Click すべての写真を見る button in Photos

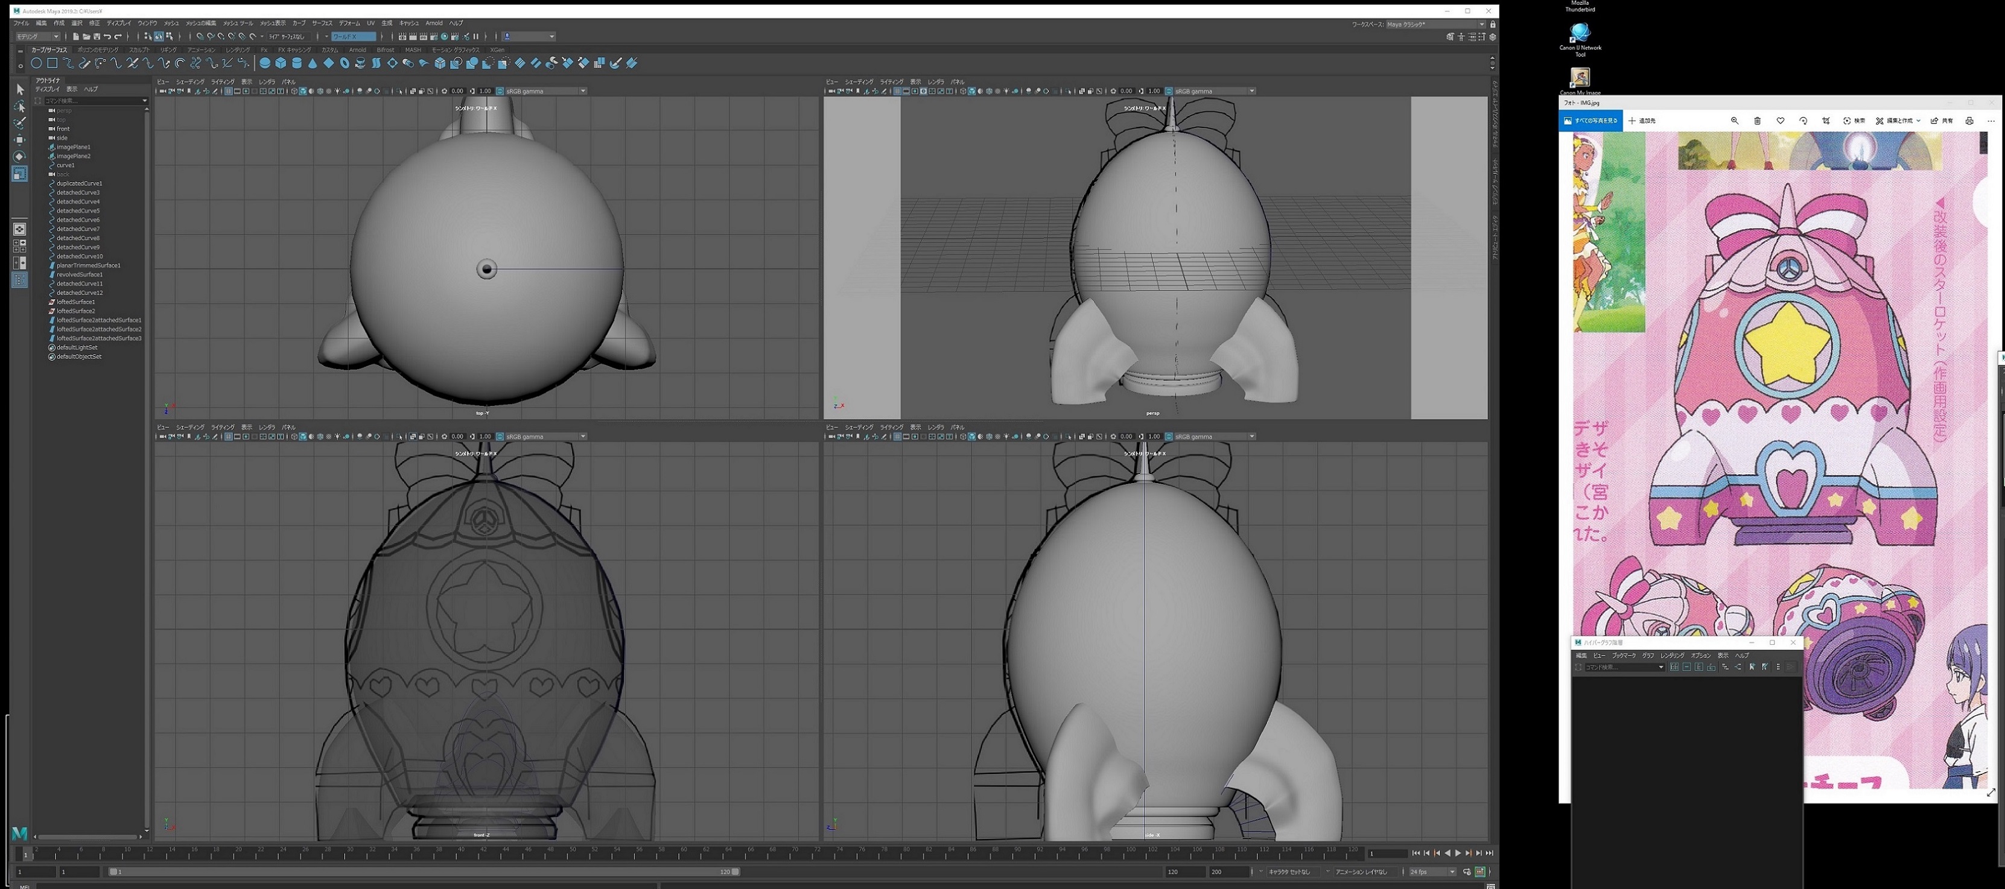pyautogui.click(x=1590, y=121)
